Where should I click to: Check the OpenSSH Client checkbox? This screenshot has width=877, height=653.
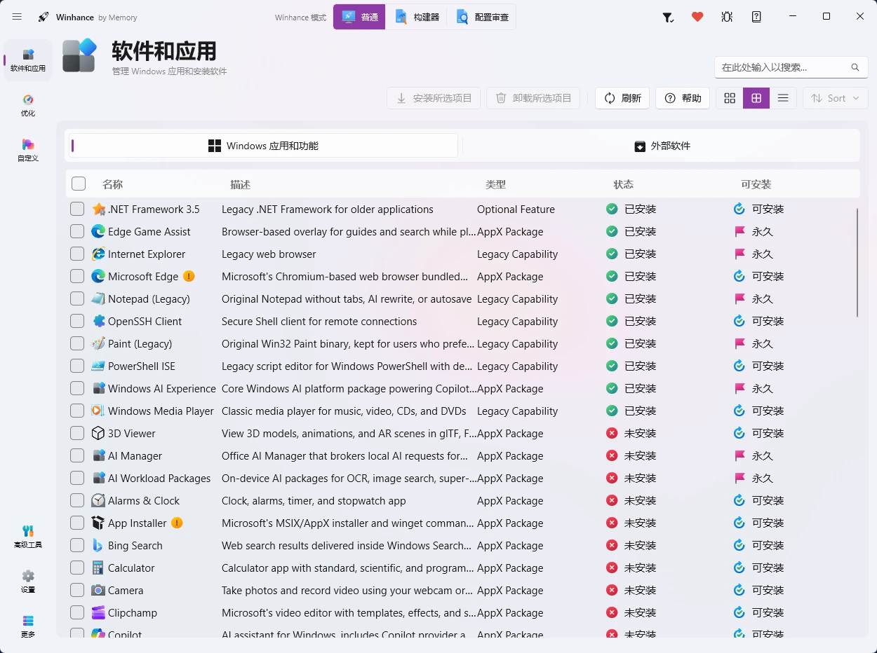point(77,321)
